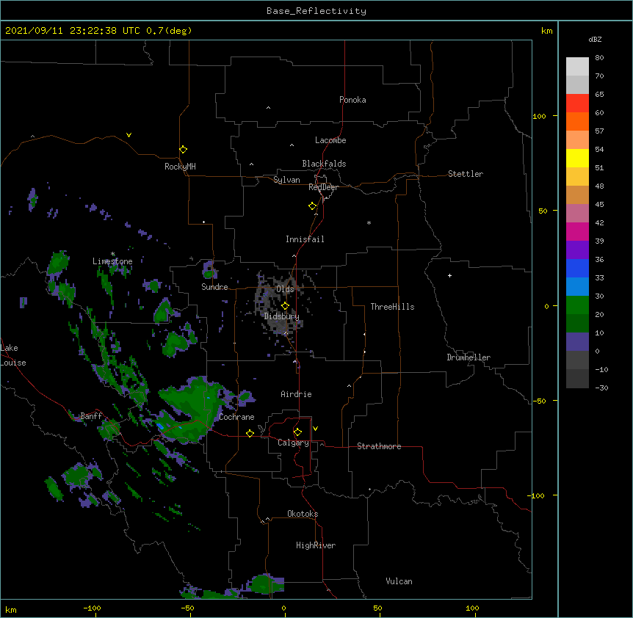Pick the 39 dBZ purple swatch
This screenshot has width=633, height=618.
(577, 250)
